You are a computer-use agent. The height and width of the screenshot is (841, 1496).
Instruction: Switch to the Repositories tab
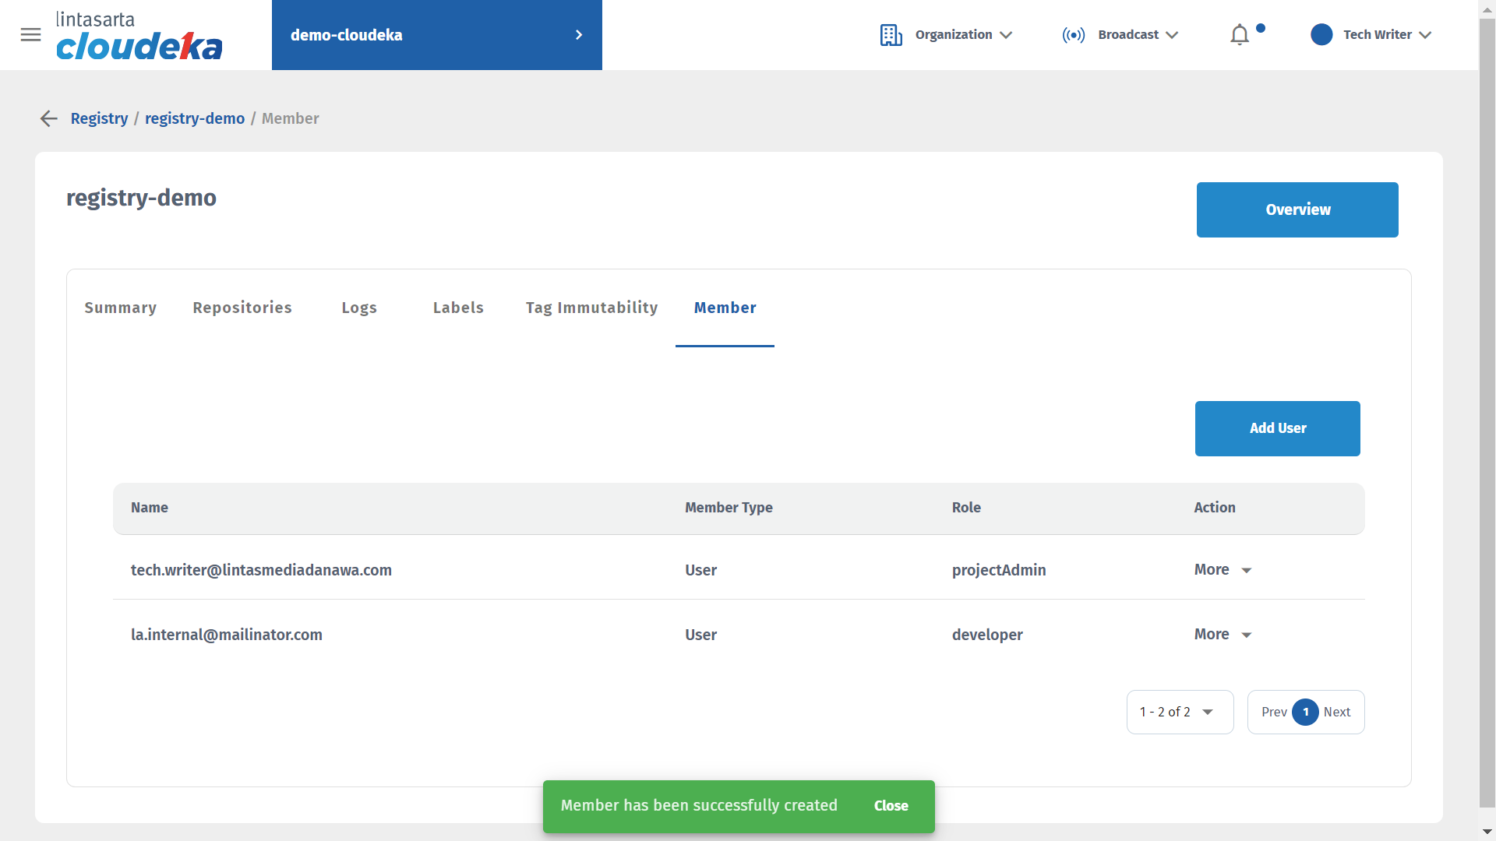coord(242,308)
